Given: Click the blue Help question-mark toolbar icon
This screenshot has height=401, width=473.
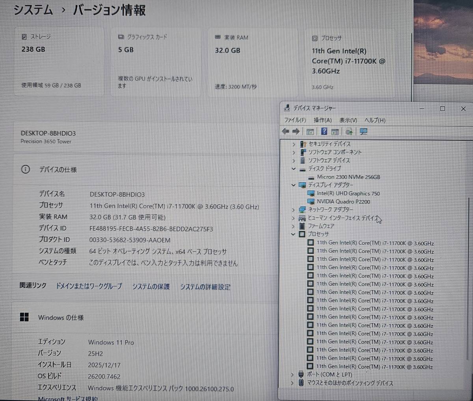Looking at the screenshot, I should pyautogui.click(x=324, y=131).
